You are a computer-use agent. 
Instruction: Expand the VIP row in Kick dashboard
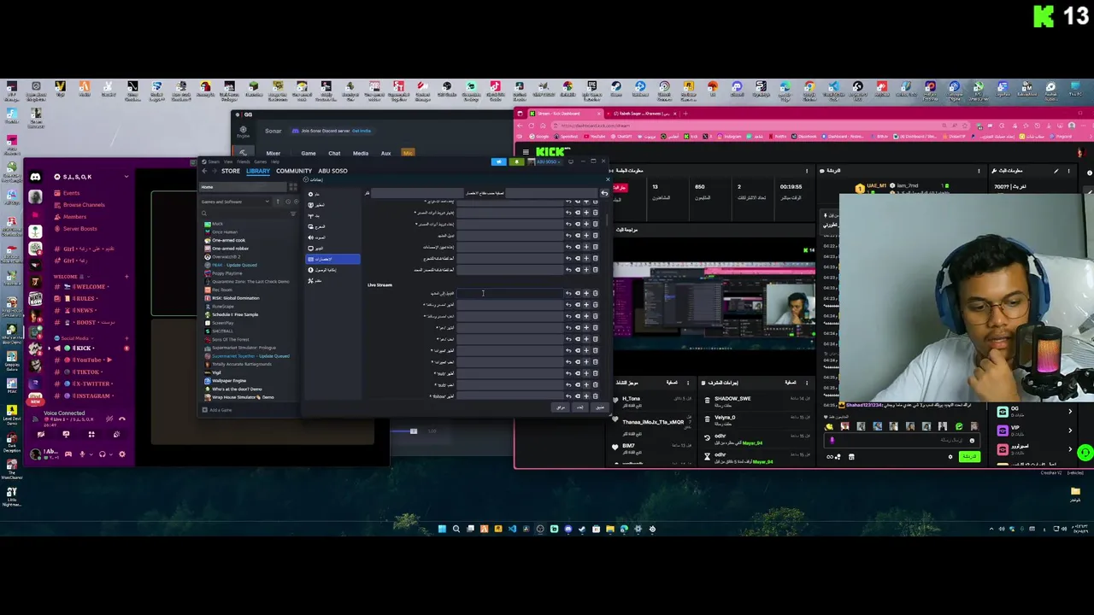pos(1069,430)
